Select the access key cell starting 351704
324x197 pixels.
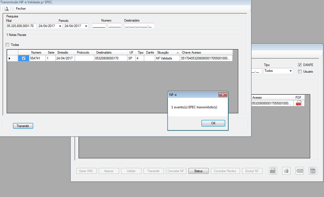pyautogui.click(x=206, y=58)
